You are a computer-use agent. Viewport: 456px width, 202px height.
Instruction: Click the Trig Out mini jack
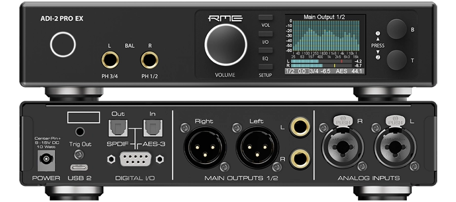80,132
